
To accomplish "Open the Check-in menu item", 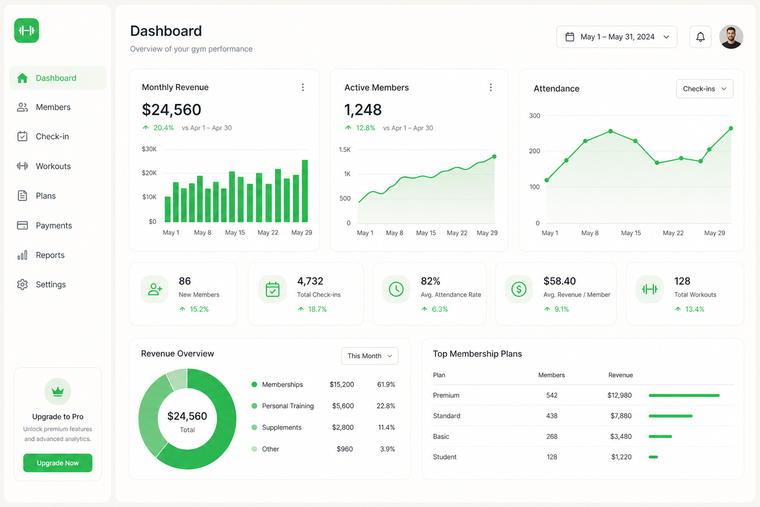I will tap(58, 136).
